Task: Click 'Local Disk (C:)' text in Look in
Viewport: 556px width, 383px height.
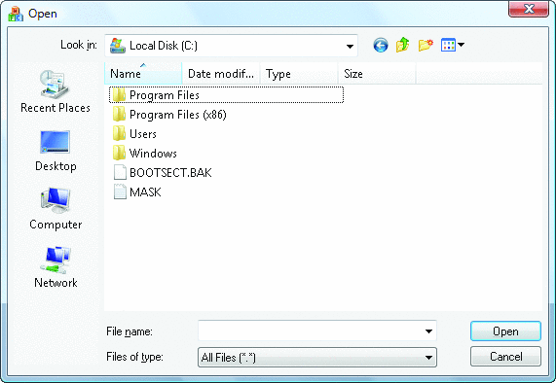Action: click(164, 46)
